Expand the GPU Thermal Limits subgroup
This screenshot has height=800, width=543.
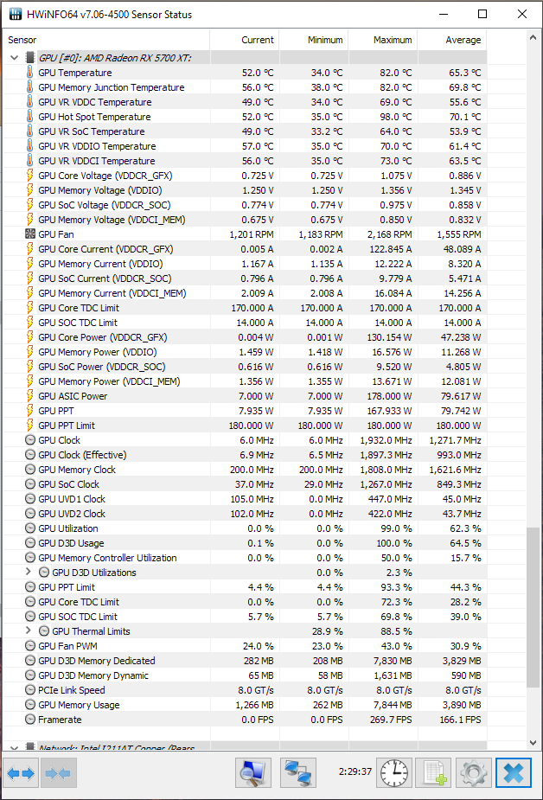click(x=29, y=631)
